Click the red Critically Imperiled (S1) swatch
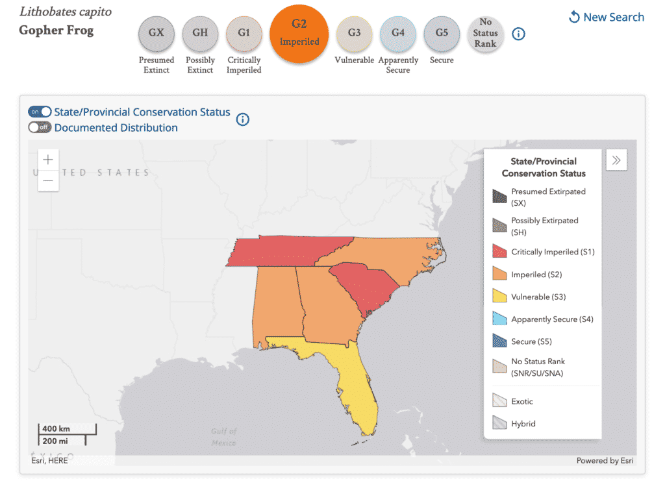The image size is (665, 481). pyautogui.click(x=499, y=252)
